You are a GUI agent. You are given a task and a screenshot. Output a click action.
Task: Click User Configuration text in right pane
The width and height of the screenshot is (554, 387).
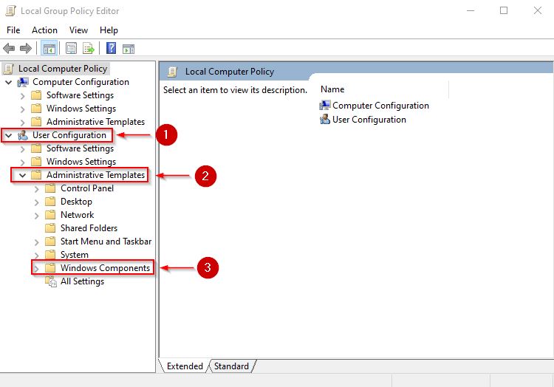tap(369, 120)
